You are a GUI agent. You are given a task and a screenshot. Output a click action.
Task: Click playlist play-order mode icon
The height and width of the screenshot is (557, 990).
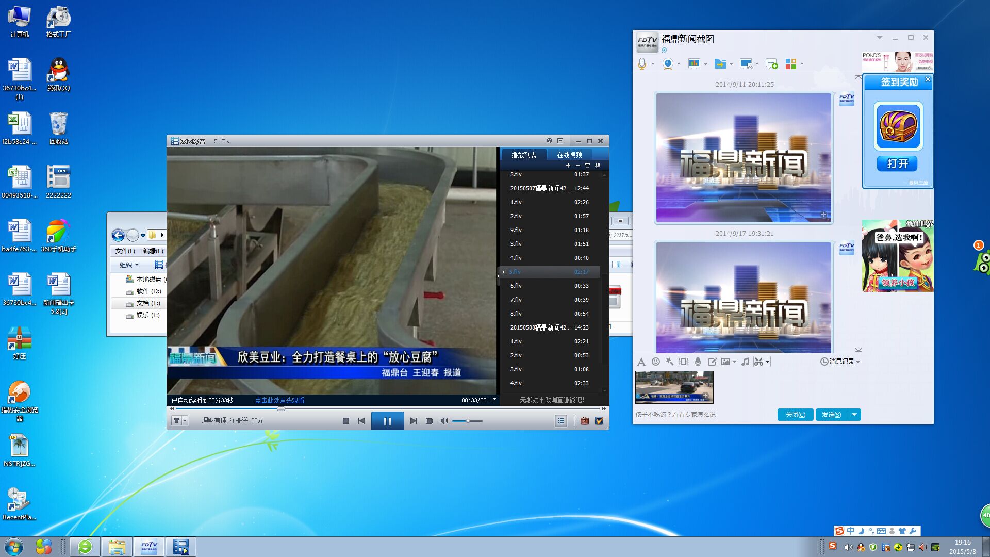[x=598, y=166]
